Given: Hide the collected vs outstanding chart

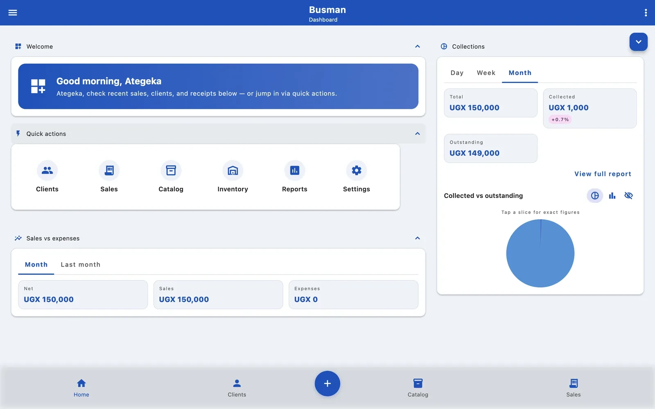Looking at the screenshot, I should tap(628, 196).
